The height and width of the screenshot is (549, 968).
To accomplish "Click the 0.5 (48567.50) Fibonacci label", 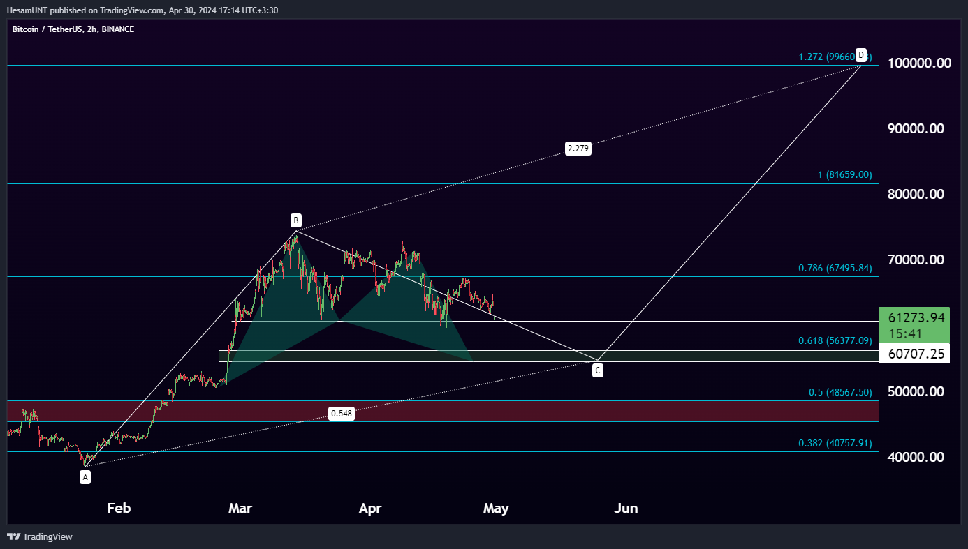I will tap(840, 393).
